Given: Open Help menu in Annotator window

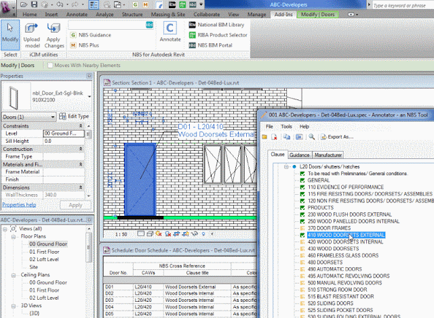Looking at the screenshot, I should 304,127.
